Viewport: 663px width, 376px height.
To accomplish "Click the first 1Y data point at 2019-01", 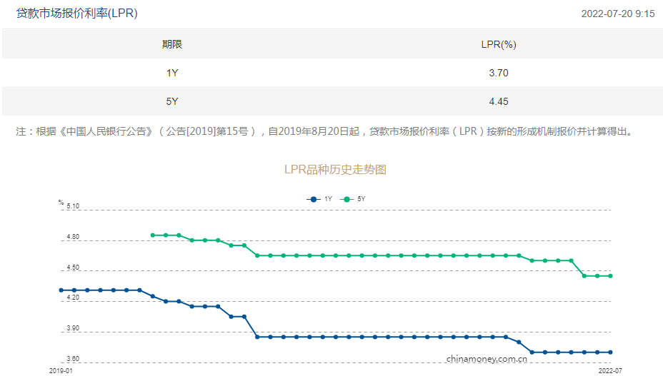I will point(61,290).
